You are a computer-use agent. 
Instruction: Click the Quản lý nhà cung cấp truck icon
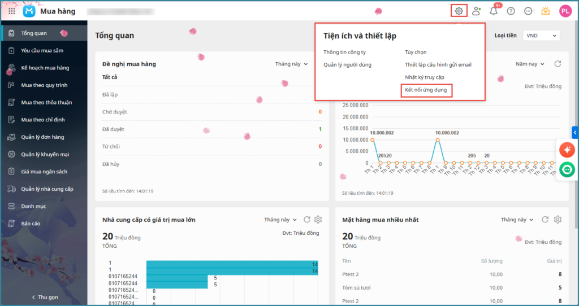11,189
